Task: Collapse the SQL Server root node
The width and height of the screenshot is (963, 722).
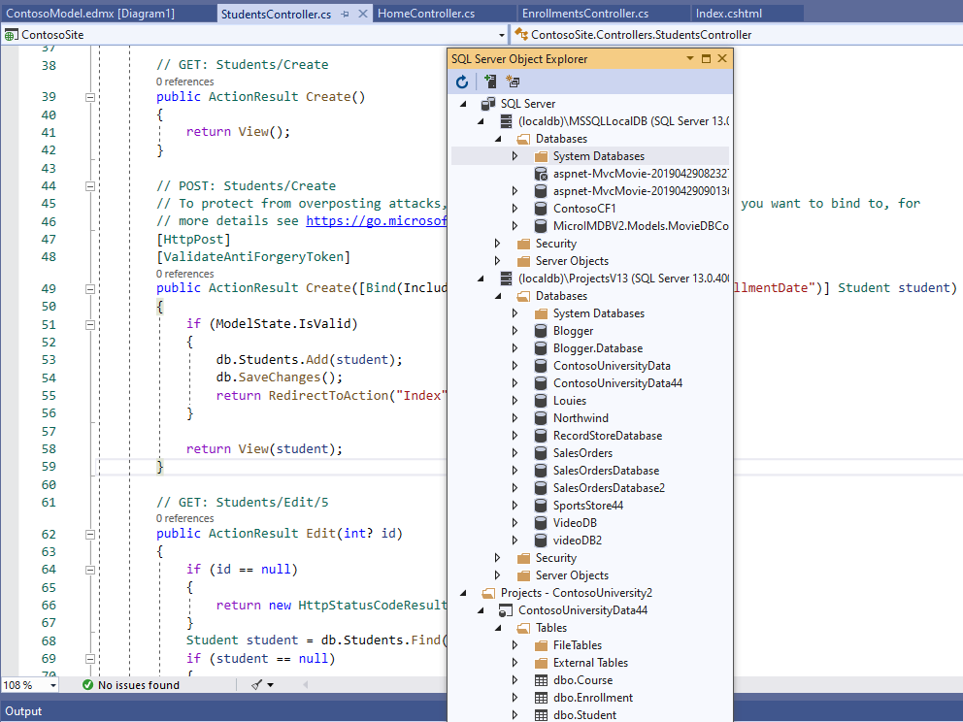Action: coord(464,104)
